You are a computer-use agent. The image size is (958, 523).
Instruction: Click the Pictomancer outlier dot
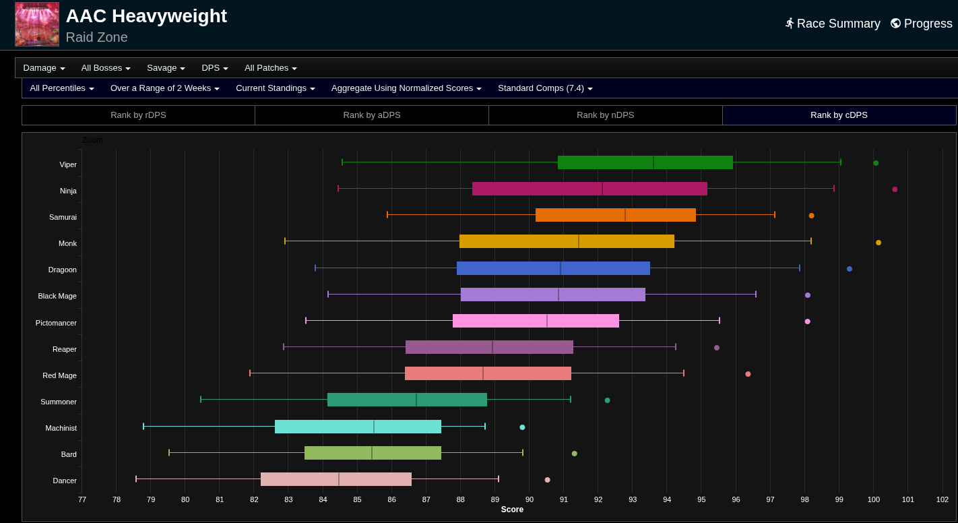coord(807,321)
